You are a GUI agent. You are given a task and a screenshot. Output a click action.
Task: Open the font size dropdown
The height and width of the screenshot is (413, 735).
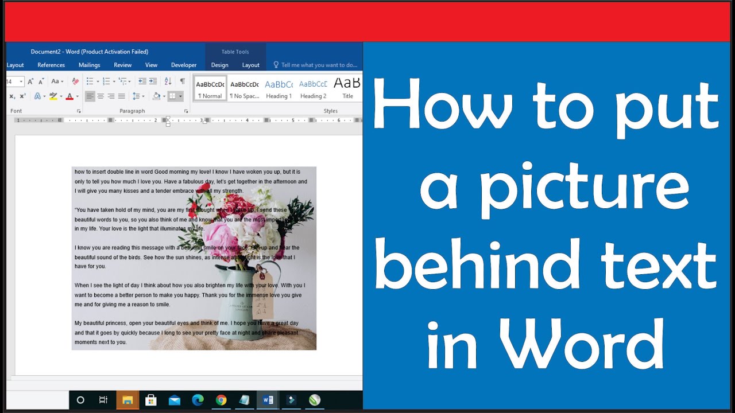click(x=21, y=81)
